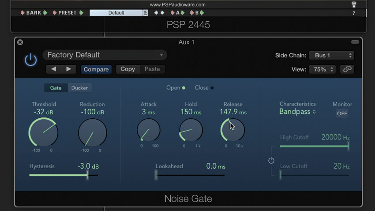Image resolution: width=375 pixels, height=211 pixels.
Task: Click the Compare button
Action: (x=96, y=69)
